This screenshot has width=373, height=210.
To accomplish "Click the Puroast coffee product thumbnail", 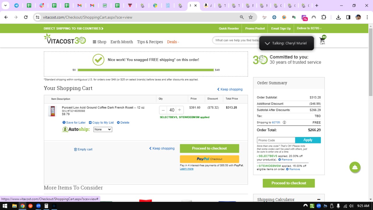I will pyautogui.click(x=52, y=111).
